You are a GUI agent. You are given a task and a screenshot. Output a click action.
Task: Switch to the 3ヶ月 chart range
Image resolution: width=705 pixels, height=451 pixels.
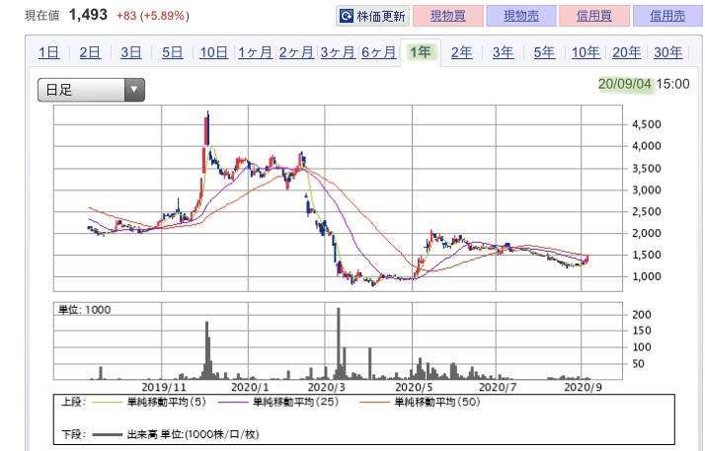coord(338,52)
